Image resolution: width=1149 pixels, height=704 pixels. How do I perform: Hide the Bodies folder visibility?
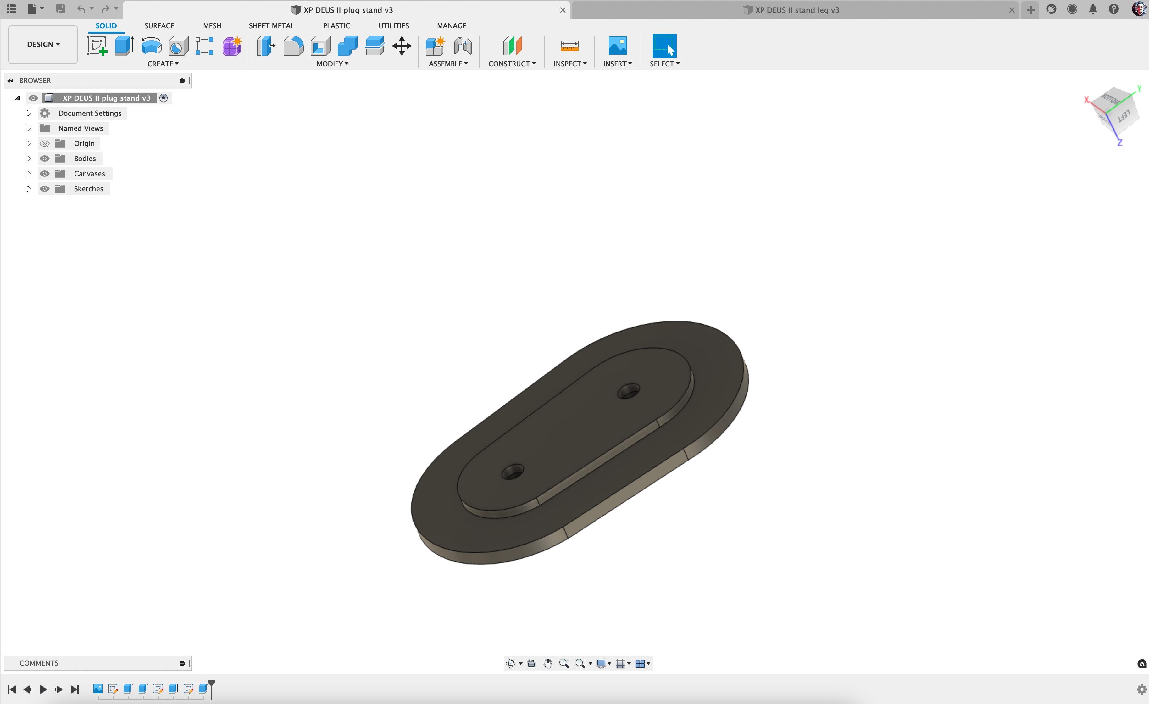pos(45,159)
